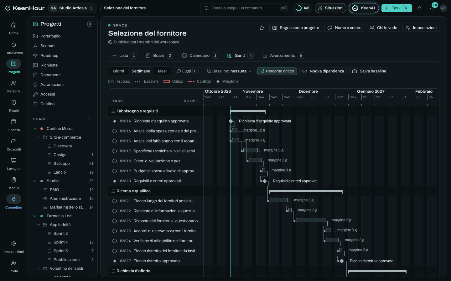
Task: Star the Selezione del fornitore space
Action: (262, 28)
